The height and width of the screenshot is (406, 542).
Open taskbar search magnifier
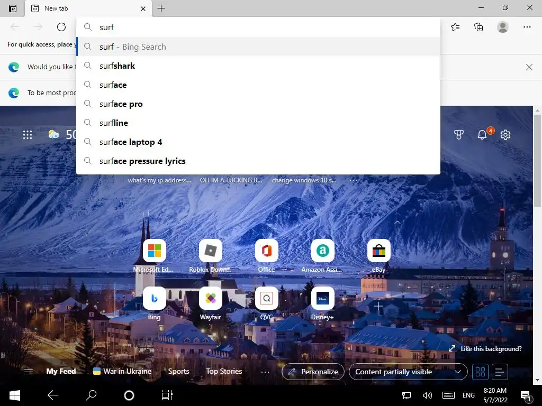click(x=91, y=395)
